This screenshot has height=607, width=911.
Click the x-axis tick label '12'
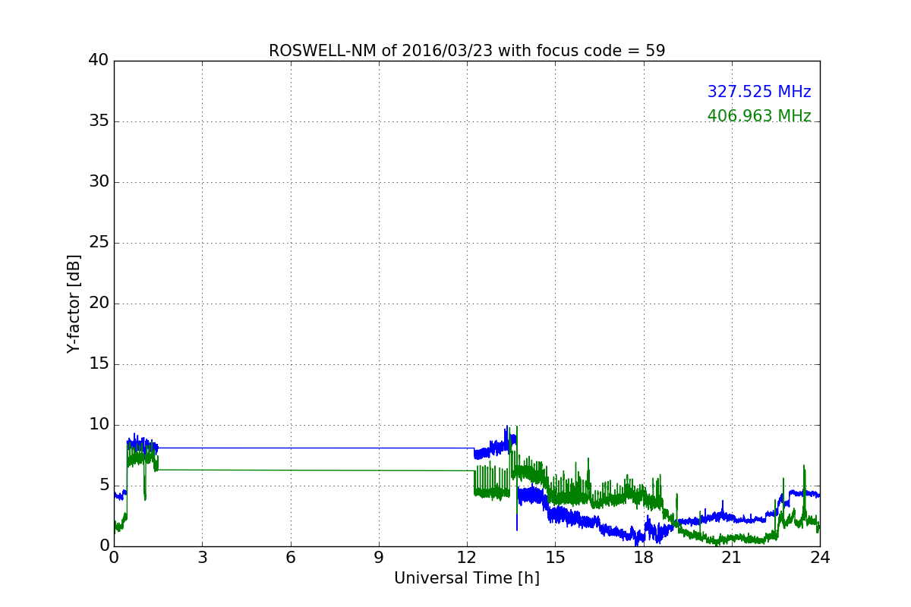coord(467,558)
